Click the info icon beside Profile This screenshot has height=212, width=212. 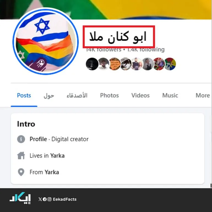(21, 139)
